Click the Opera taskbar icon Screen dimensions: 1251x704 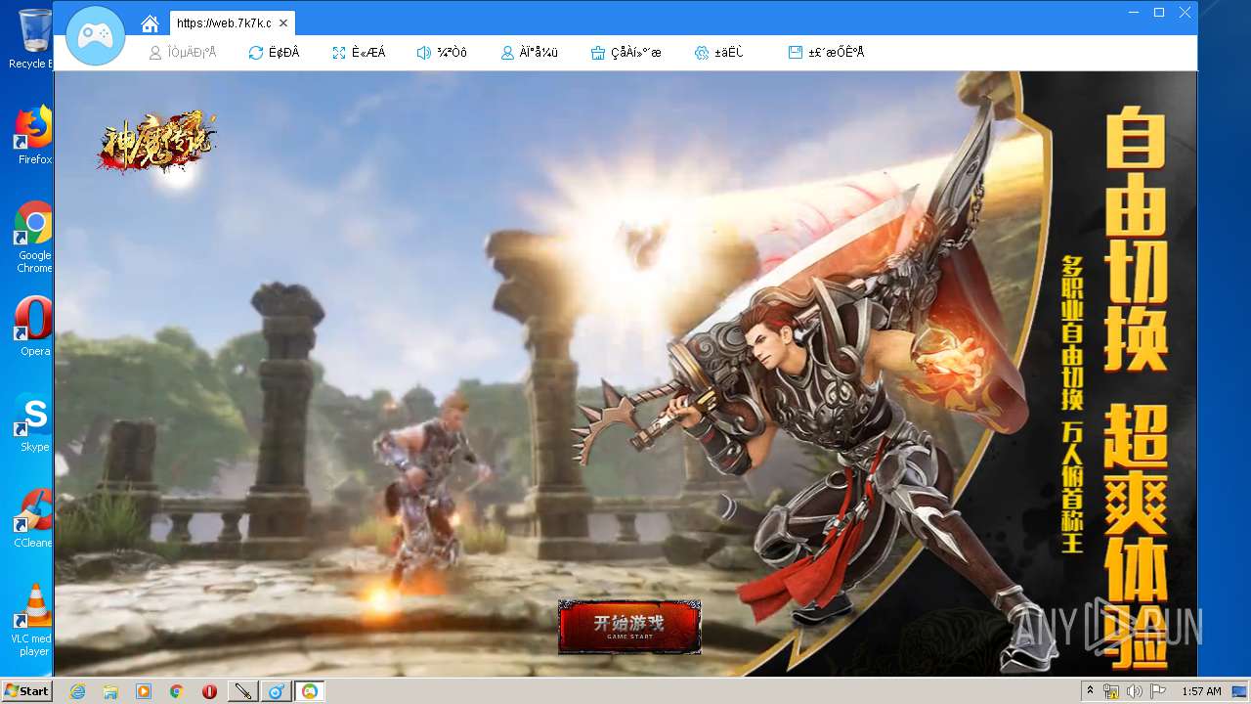[209, 691]
